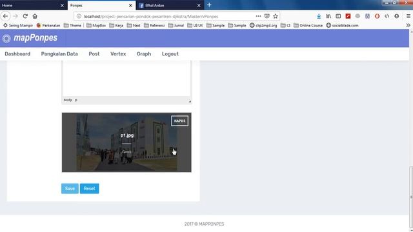Open the downloads arrow panel
The width and height of the screenshot is (413, 232).
[x=319, y=16]
